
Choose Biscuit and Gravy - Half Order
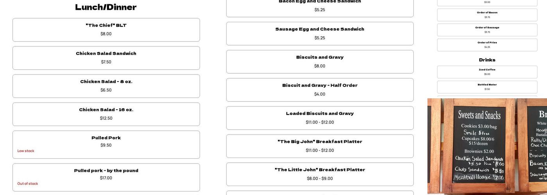click(320, 90)
